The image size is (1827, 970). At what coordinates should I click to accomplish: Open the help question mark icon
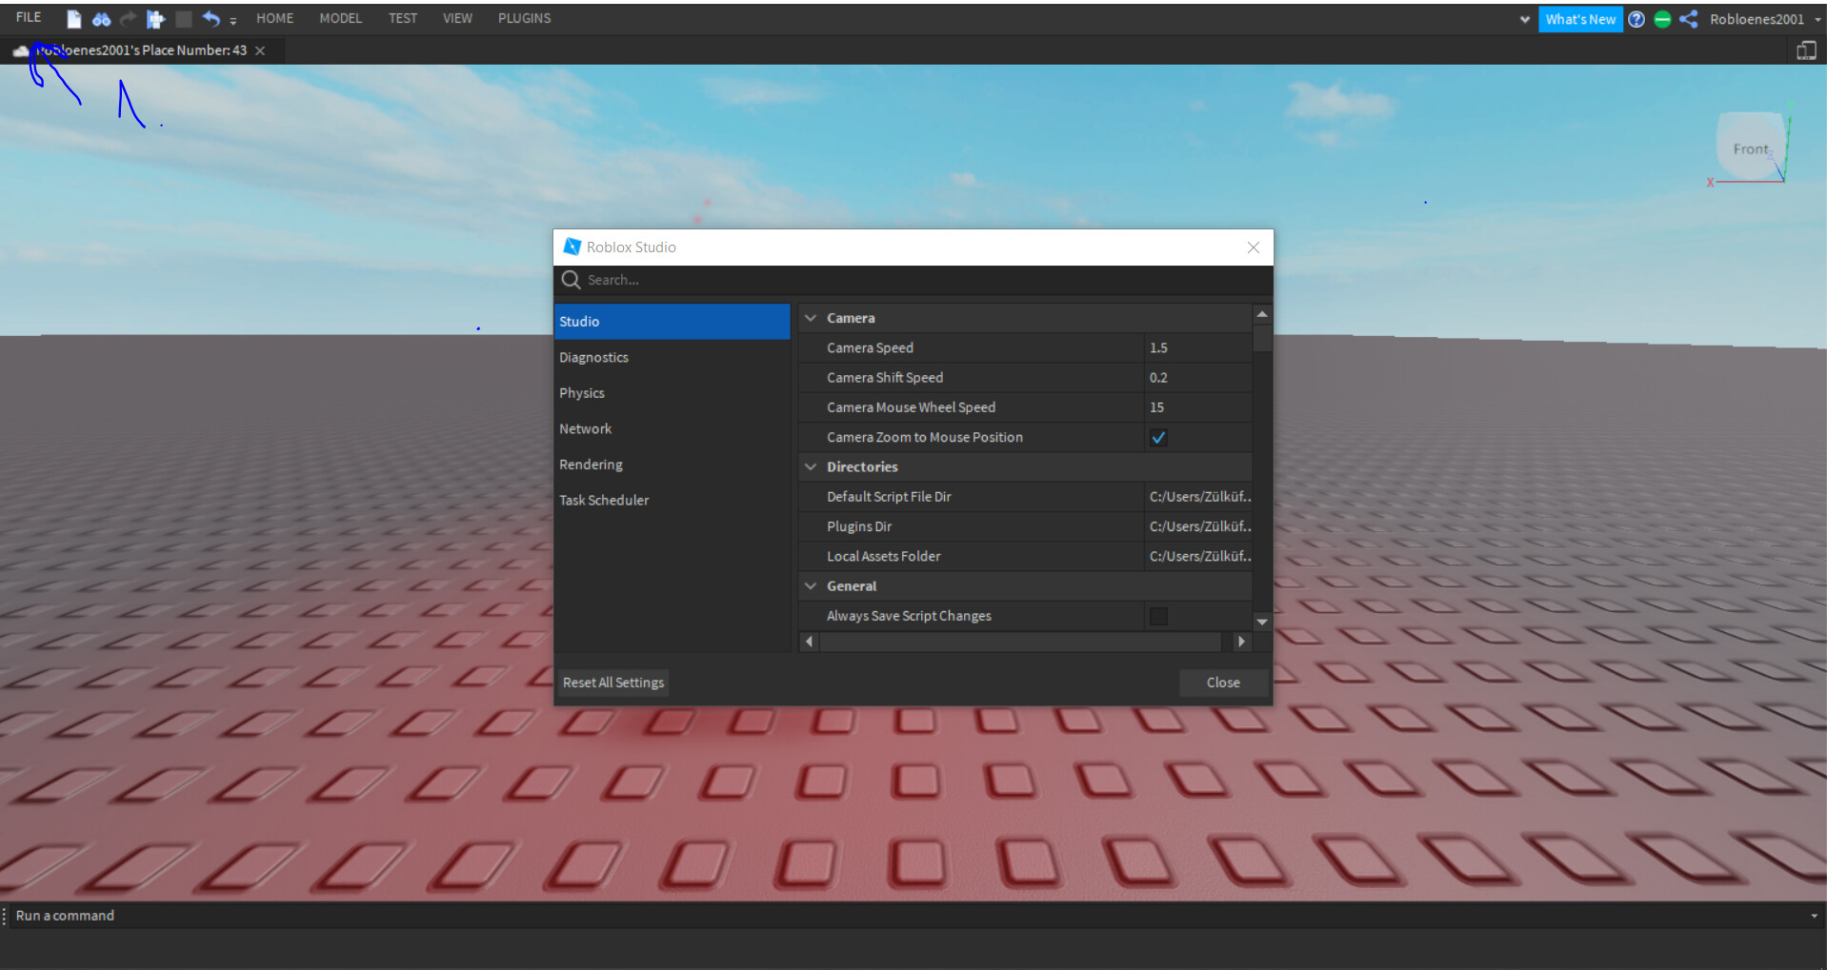point(1636,19)
